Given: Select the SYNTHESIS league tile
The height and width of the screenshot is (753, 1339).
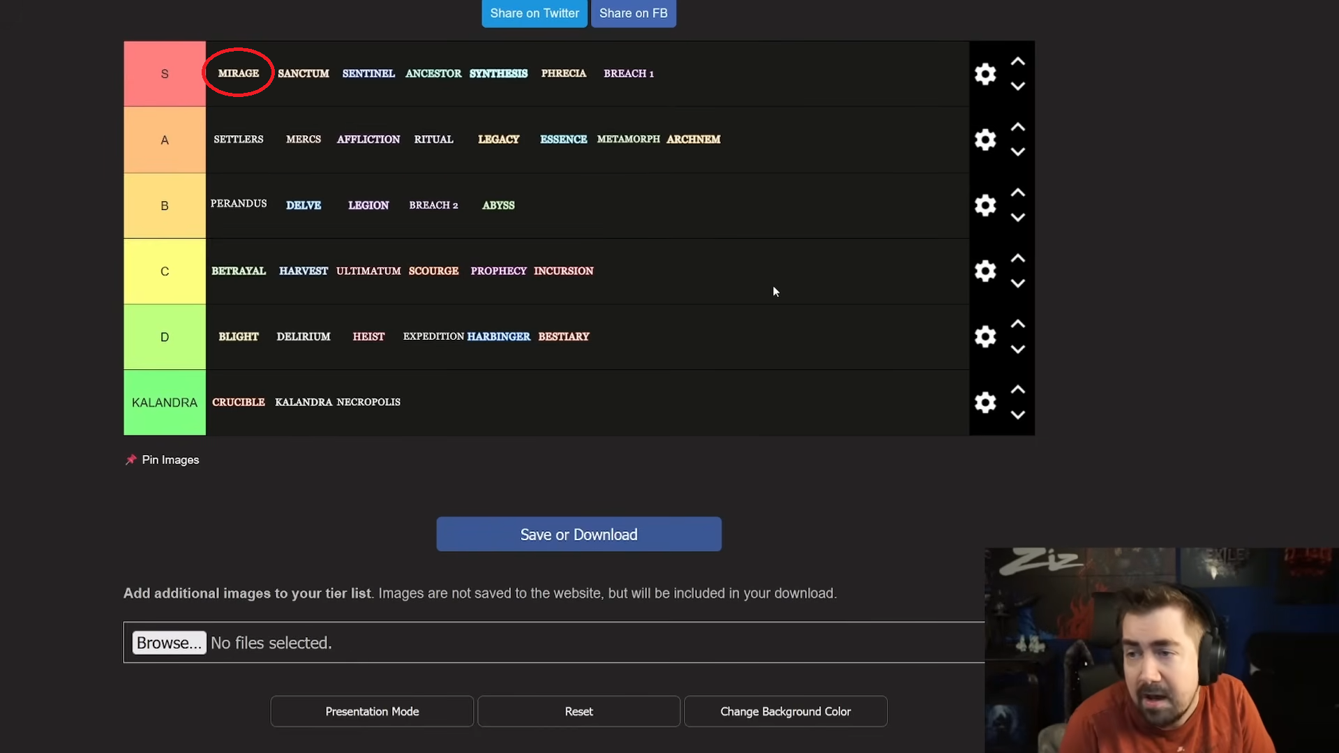Looking at the screenshot, I should [498, 73].
